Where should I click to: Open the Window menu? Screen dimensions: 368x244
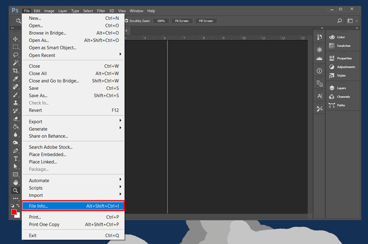[136, 11]
